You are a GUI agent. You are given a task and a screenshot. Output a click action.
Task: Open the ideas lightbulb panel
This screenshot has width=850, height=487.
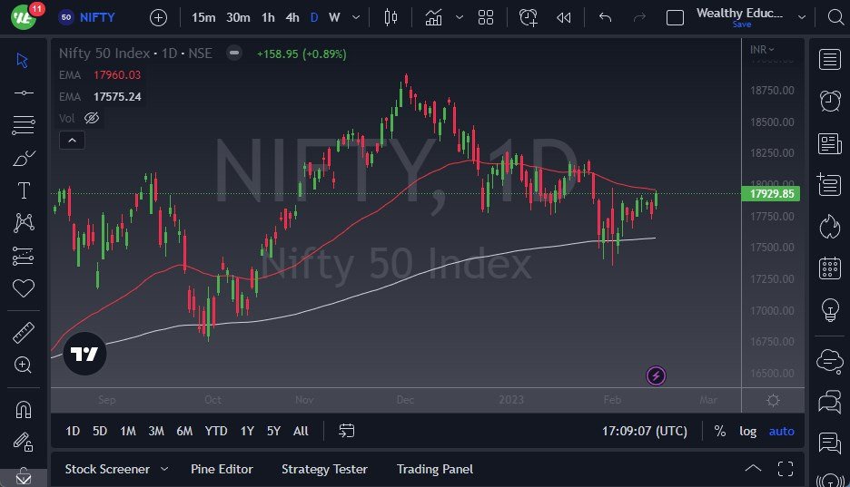(829, 310)
